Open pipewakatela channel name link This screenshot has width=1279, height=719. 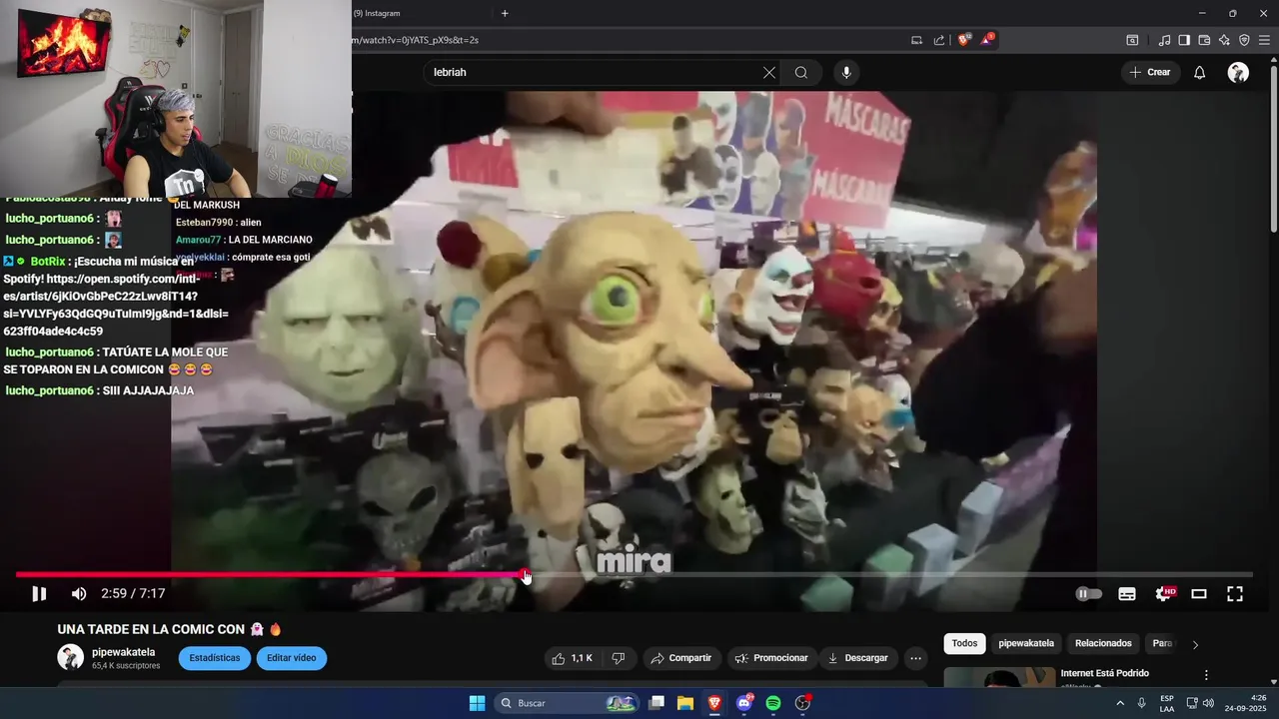click(x=123, y=652)
